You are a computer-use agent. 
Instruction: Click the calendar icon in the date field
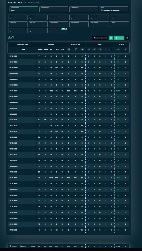pyautogui.click(x=102, y=10)
